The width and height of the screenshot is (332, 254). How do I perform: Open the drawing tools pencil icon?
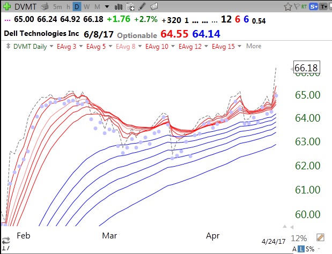(142, 6)
